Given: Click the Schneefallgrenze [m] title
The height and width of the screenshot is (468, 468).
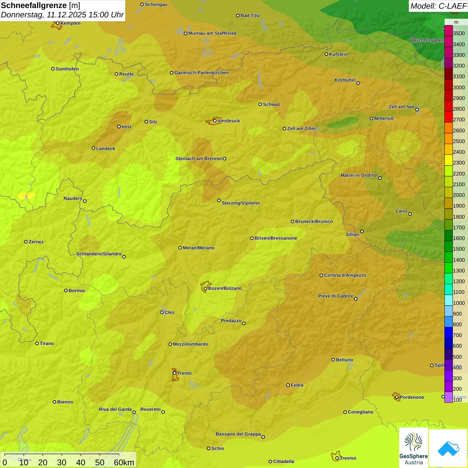Looking at the screenshot, I should [x=40, y=5].
